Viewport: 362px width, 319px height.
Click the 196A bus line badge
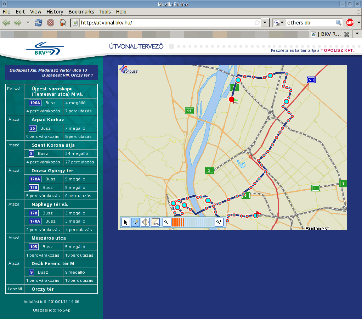click(x=35, y=103)
